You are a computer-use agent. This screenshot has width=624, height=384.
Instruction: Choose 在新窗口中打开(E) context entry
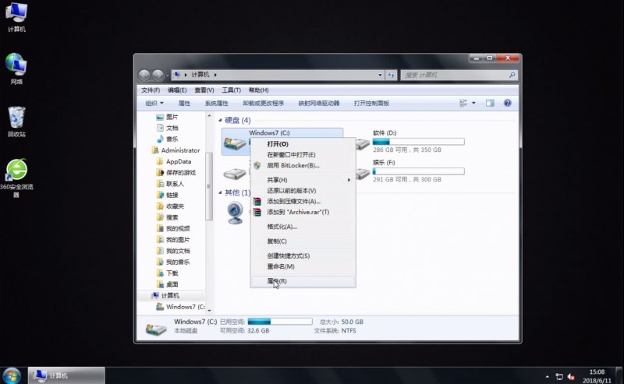pos(303,155)
